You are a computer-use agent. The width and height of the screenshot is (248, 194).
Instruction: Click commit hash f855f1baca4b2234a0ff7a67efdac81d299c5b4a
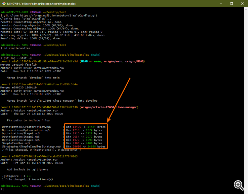tap(45, 84)
